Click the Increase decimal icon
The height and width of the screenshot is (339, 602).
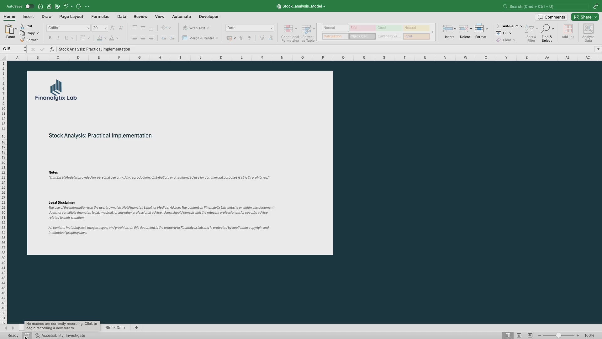(x=262, y=38)
